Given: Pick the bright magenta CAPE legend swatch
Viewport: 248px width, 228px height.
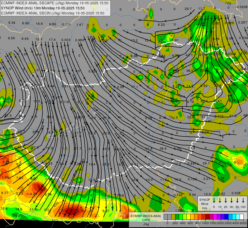Looking at the screenshot, I should [x=215, y=217].
